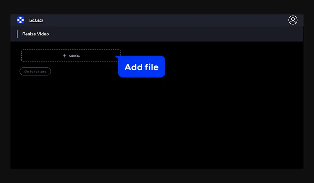Return to the previous page via Go Back
The image size is (314, 183).
tap(36, 20)
